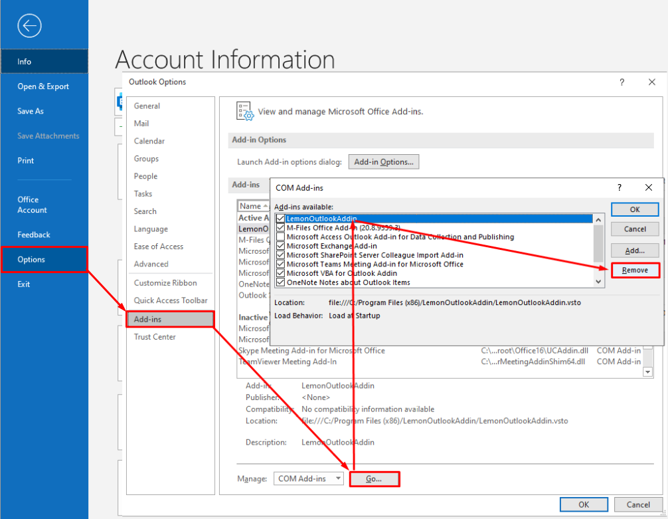Image resolution: width=668 pixels, height=519 pixels.
Task: Select the General options category
Action: (171, 106)
